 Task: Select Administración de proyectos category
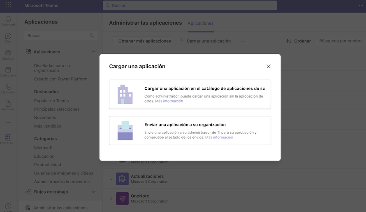point(62,182)
